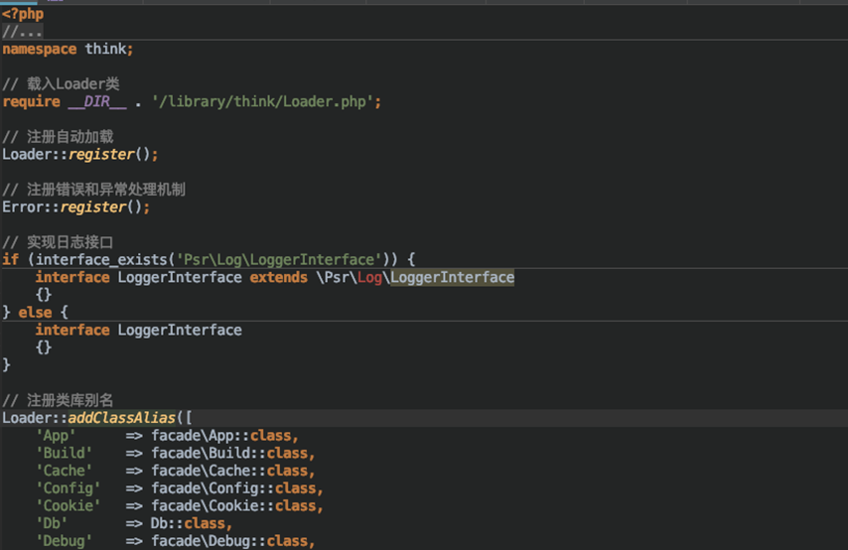
Task: Expand the folded //... comment block
Action: tap(22, 32)
